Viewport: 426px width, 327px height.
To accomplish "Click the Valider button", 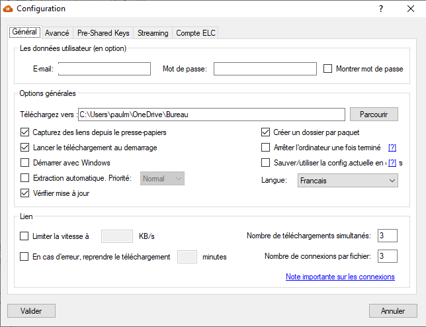I will coord(31,310).
